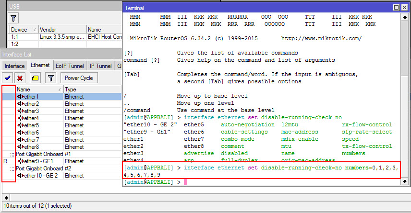Click the EHCI Host Con name cell
Viewport: 411px width, 213px height.
pos(105,37)
